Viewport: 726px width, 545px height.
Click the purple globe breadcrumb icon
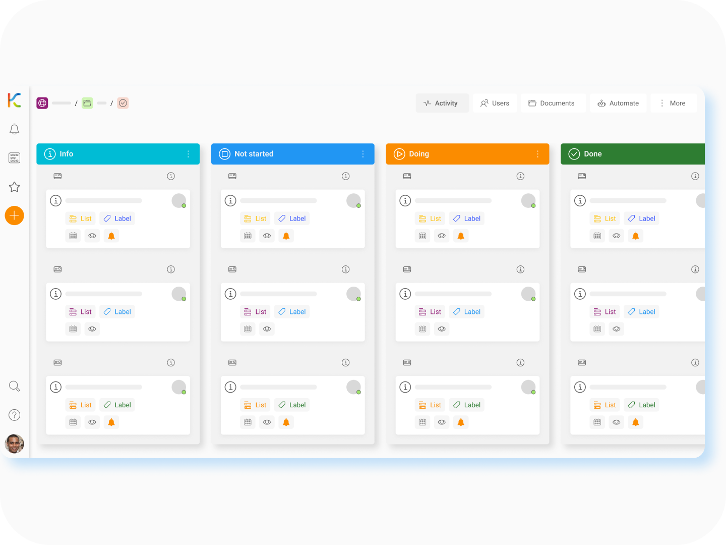click(42, 103)
